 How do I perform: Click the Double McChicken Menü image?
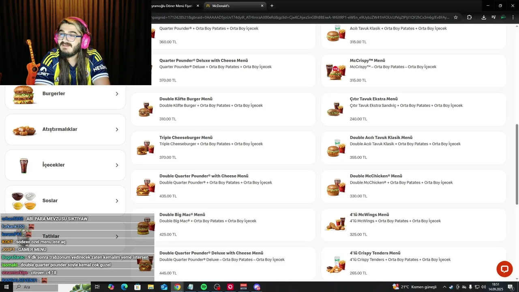336,187
